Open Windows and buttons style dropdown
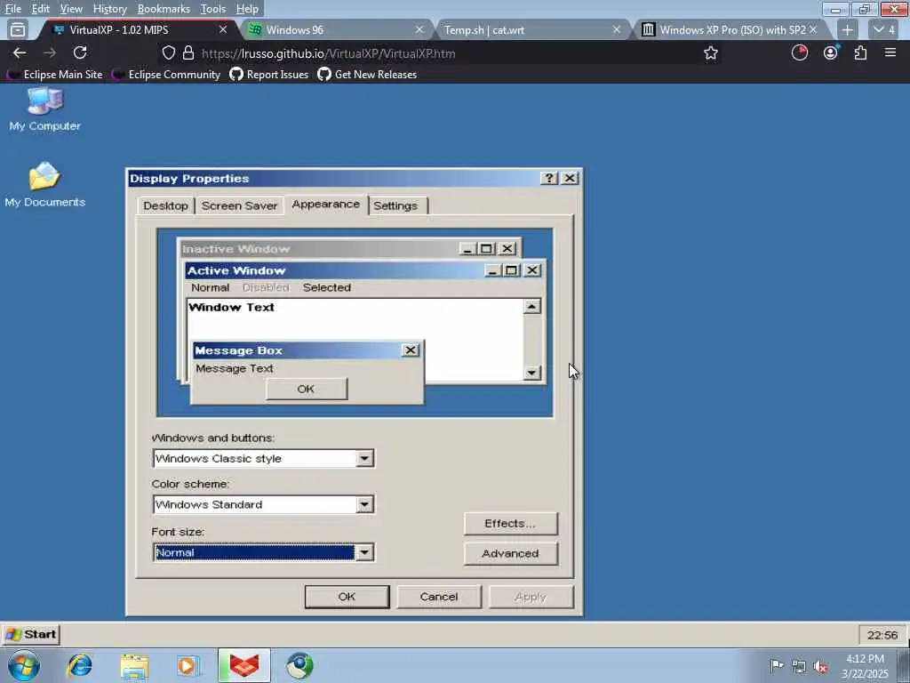The height and width of the screenshot is (683, 910). (363, 458)
